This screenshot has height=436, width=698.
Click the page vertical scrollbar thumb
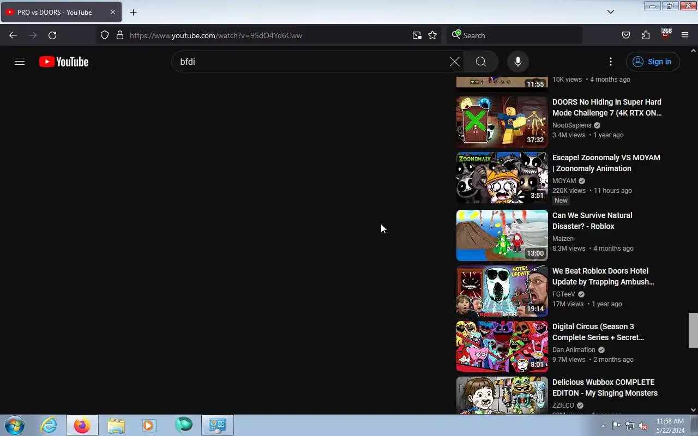coord(693,330)
